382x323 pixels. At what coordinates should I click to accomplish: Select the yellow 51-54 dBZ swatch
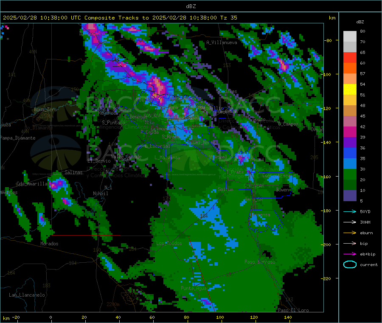350,90
